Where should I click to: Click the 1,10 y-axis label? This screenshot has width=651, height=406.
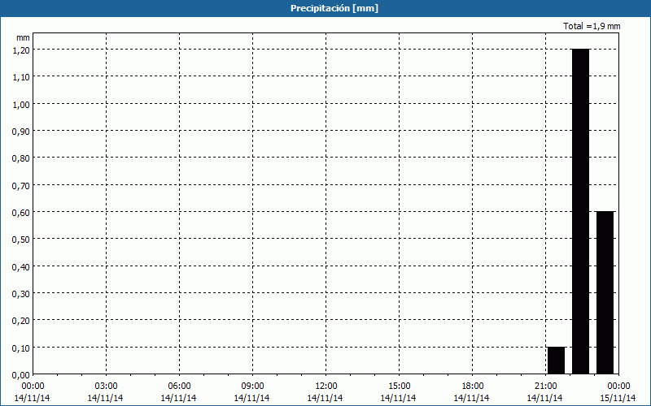pos(20,77)
